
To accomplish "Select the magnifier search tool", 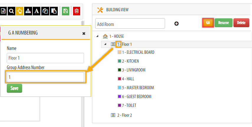I will [11, 11].
